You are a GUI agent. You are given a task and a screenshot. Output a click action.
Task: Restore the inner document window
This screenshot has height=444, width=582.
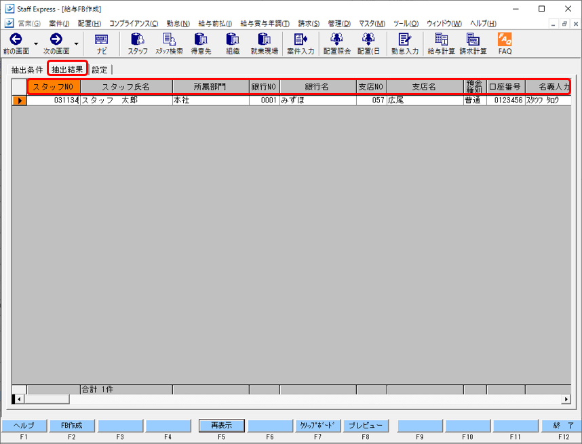[x=564, y=24]
